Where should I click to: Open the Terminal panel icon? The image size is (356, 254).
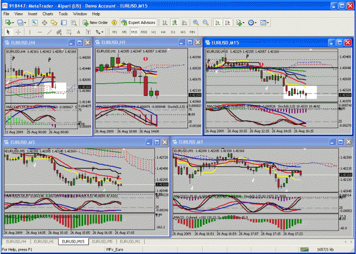pyautogui.click(x=64, y=23)
